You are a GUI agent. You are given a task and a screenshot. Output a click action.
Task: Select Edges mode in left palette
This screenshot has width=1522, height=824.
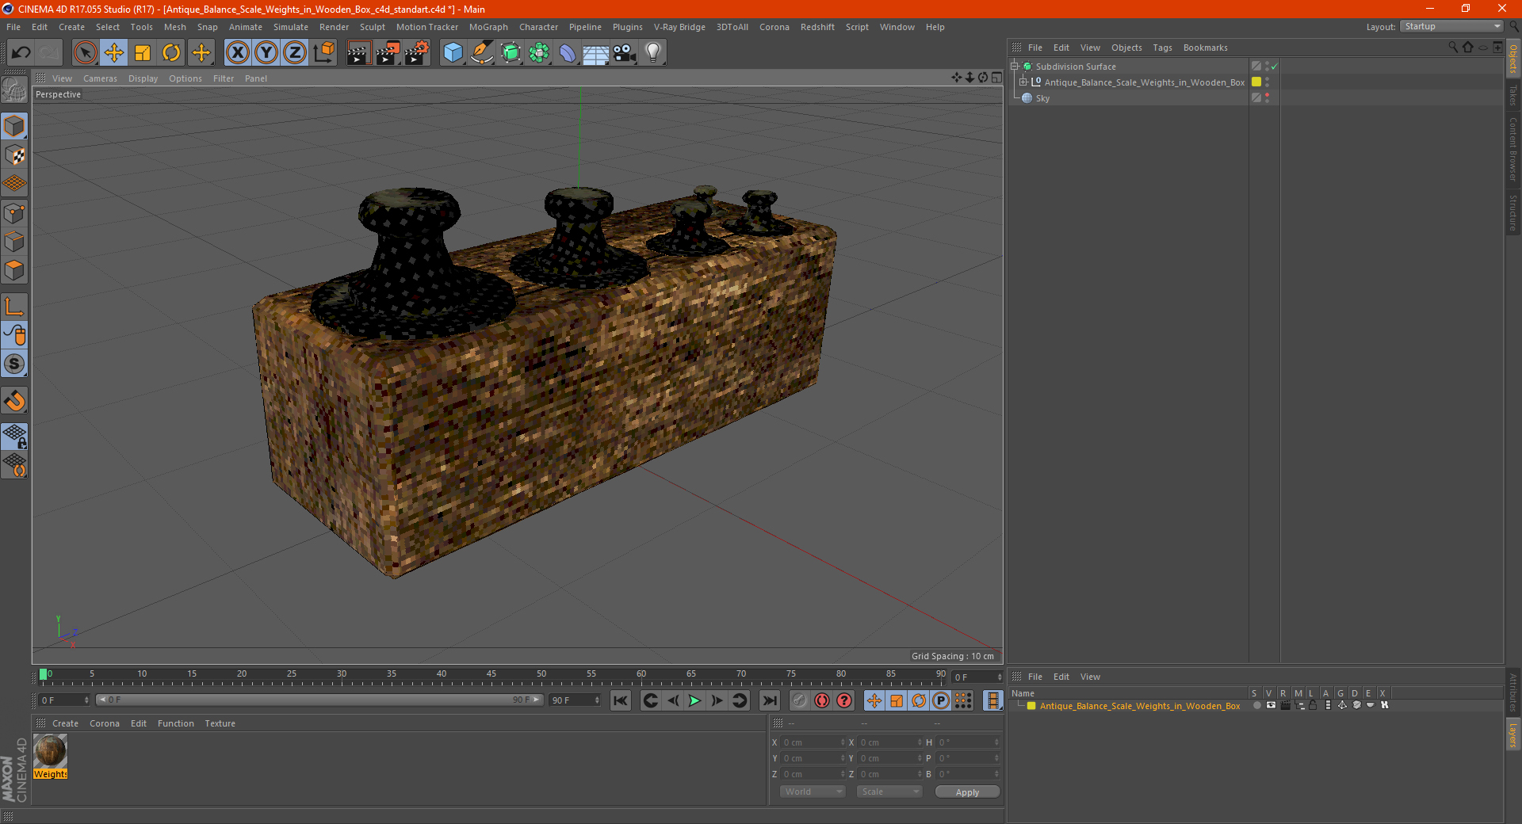click(x=15, y=242)
